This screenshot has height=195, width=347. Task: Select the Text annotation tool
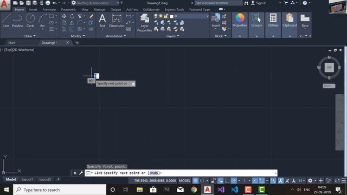point(102,21)
